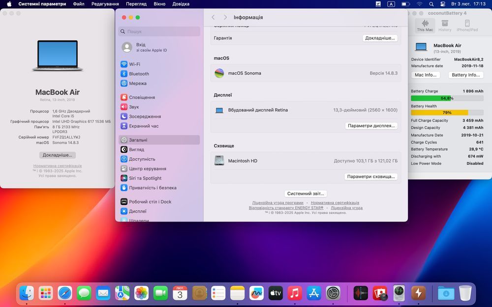Image resolution: width=492 pixels, height=307 pixels.
Task: Click Параметри сховища button
Action: coord(371,176)
